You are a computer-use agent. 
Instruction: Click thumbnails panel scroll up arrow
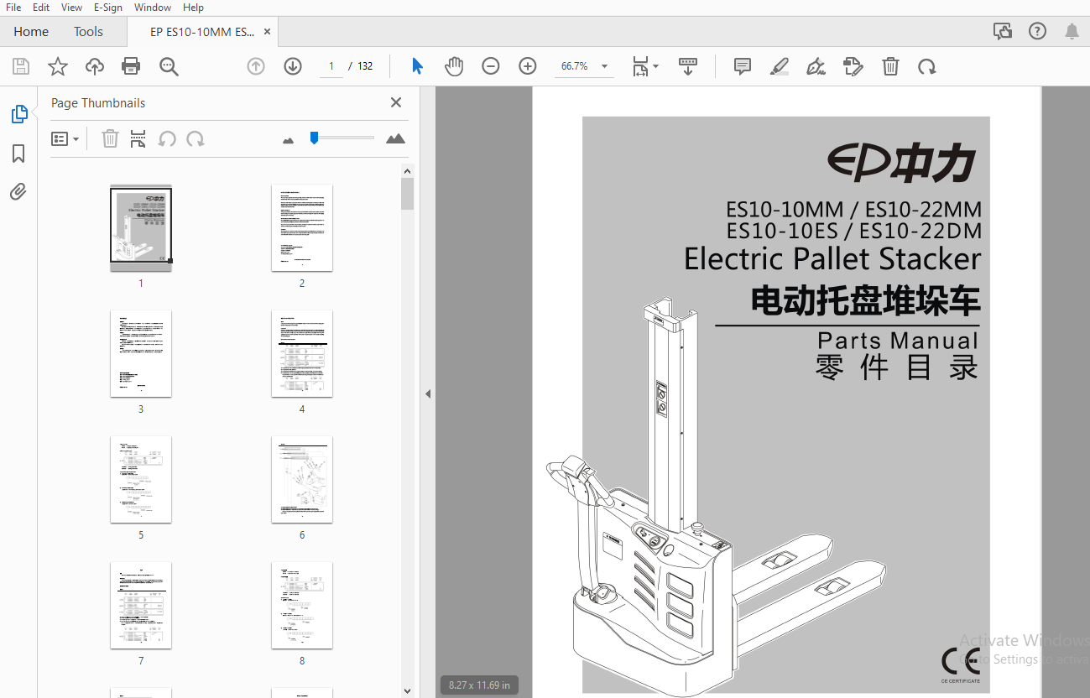[x=408, y=171]
